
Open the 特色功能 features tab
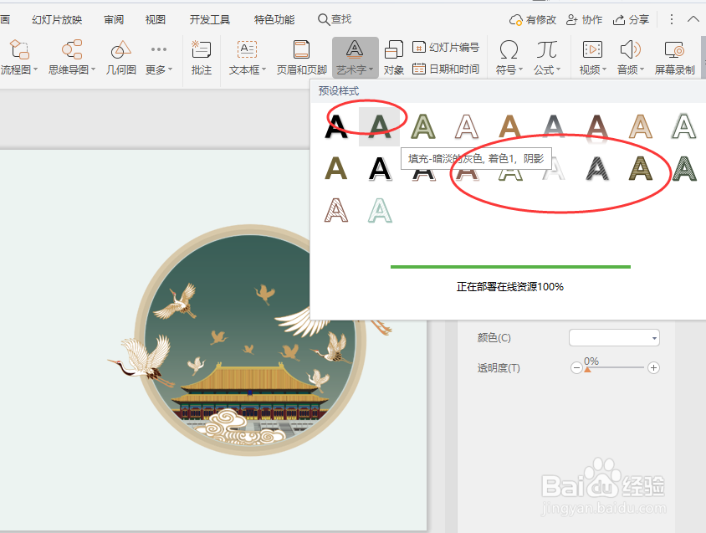coord(274,20)
